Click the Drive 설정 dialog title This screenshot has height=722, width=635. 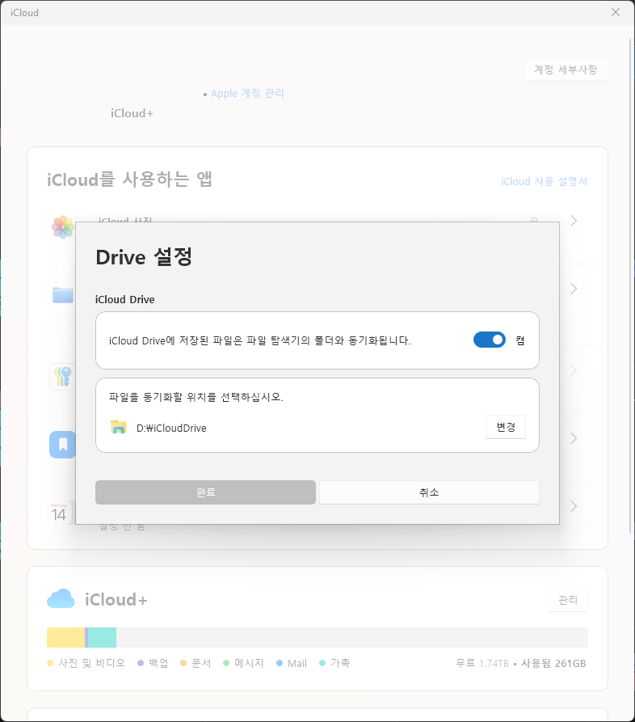click(x=144, y=257)
